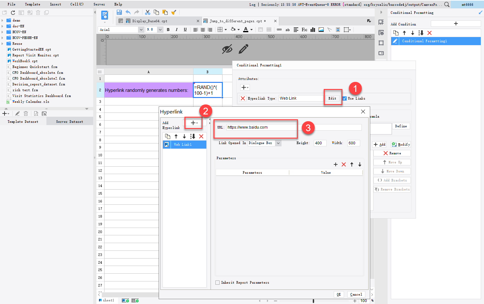Toggle the crossed-eye visibility icon
The width and height of the screenshot is (484, 304).
click(227, 49)
